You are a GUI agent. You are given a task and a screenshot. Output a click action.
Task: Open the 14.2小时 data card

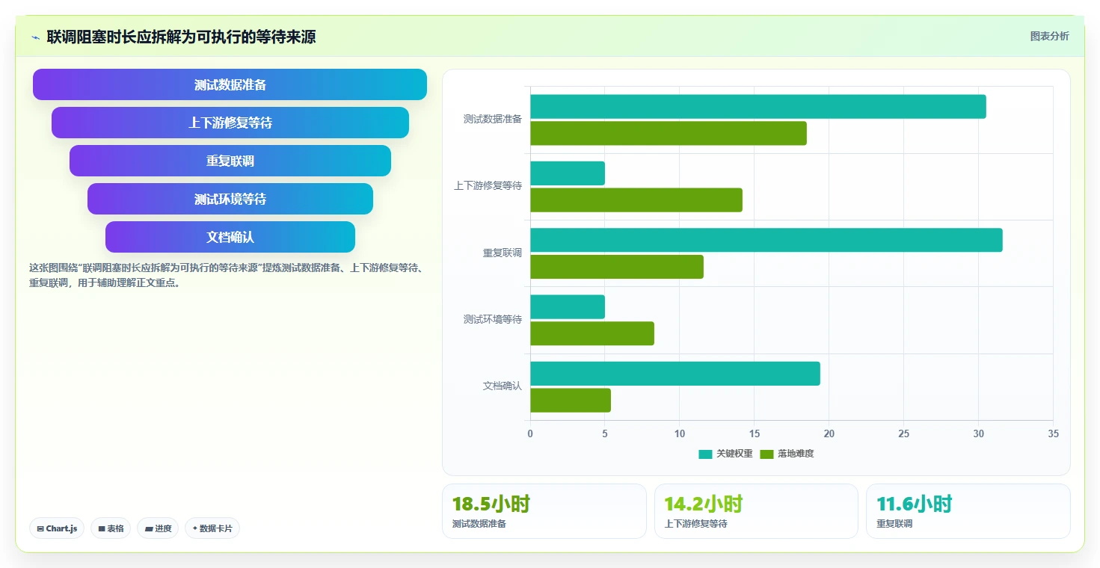(756, 511)
